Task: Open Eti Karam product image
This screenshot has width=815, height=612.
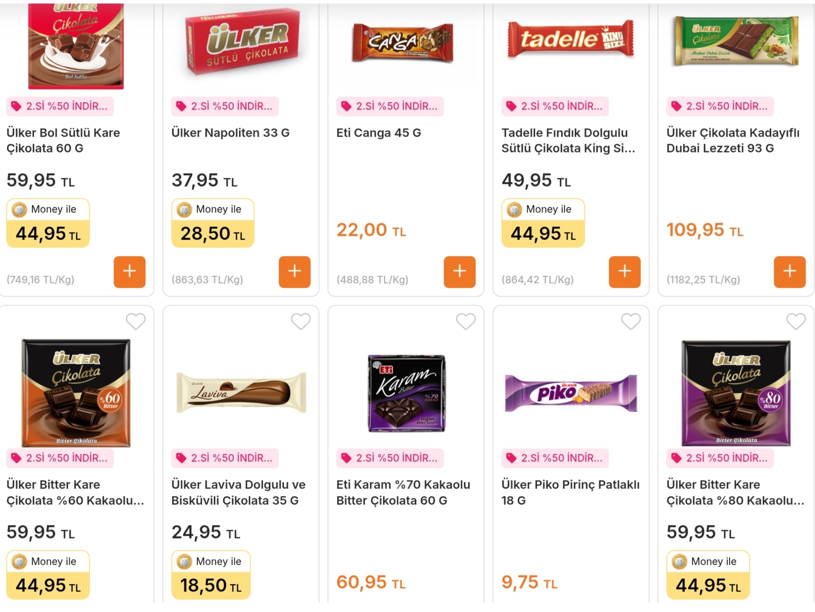Action: 406,393
